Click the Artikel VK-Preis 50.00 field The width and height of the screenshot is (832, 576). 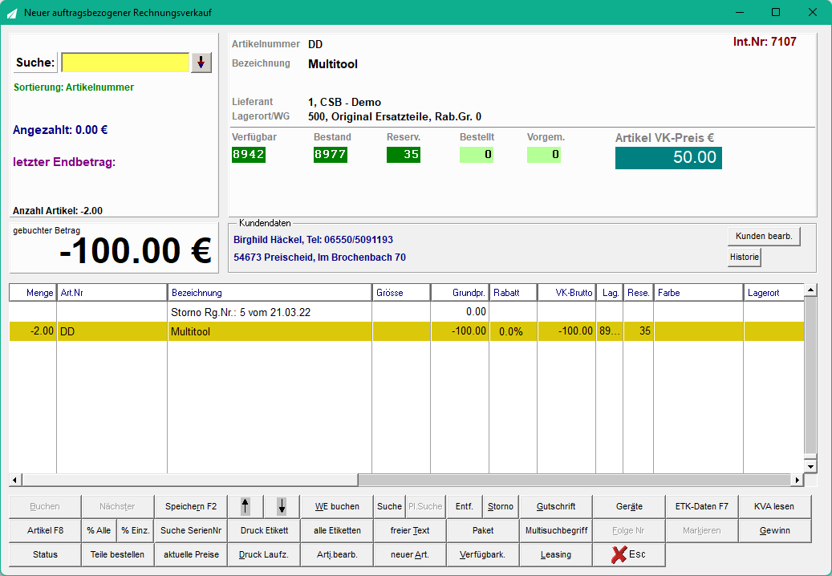tap(668, 157)
